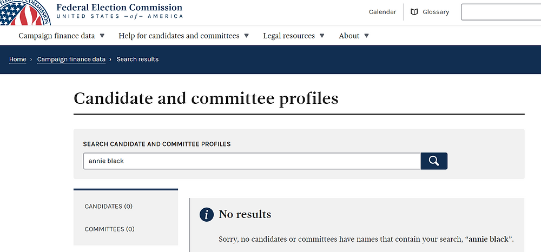Open Help for candidates and committees menu

(179, 36)
